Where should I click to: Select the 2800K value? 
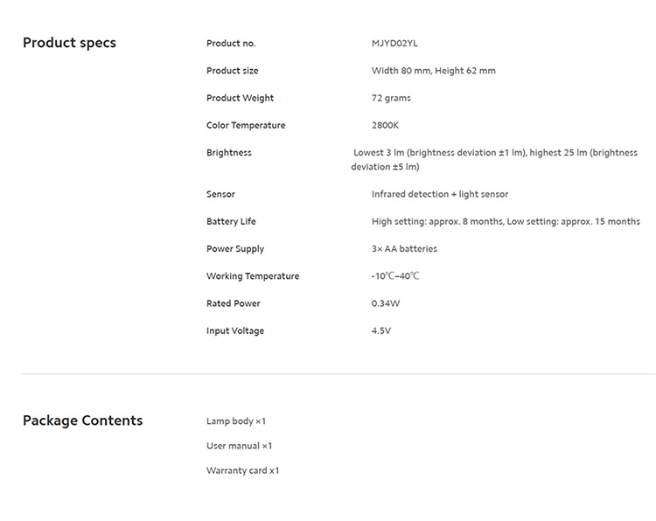[x=385, y=125]
